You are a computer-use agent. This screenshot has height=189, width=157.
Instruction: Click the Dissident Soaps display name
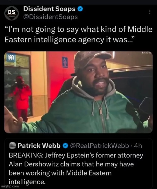49,9
